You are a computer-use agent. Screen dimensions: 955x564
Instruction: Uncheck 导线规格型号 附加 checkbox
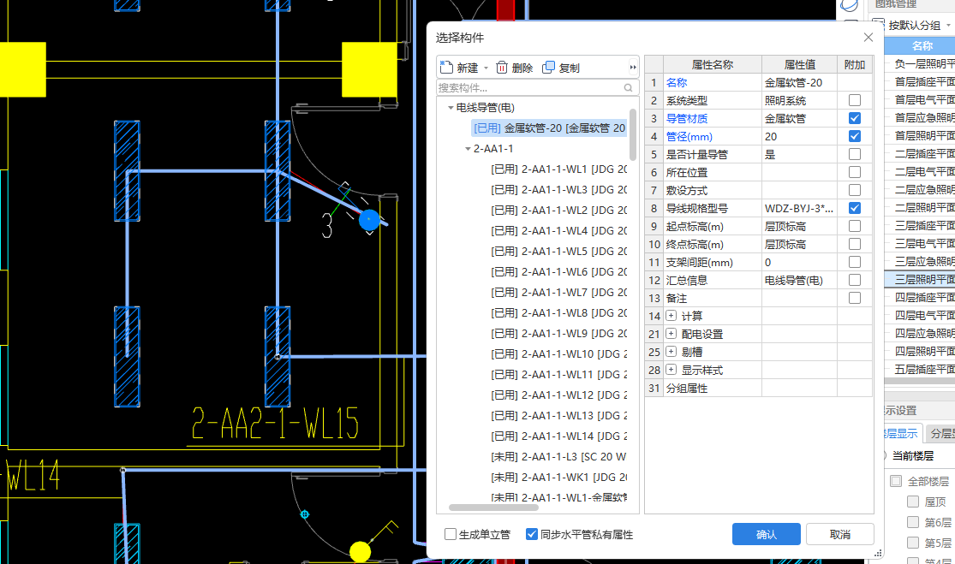pyautogui.click(x=855, y=208)
